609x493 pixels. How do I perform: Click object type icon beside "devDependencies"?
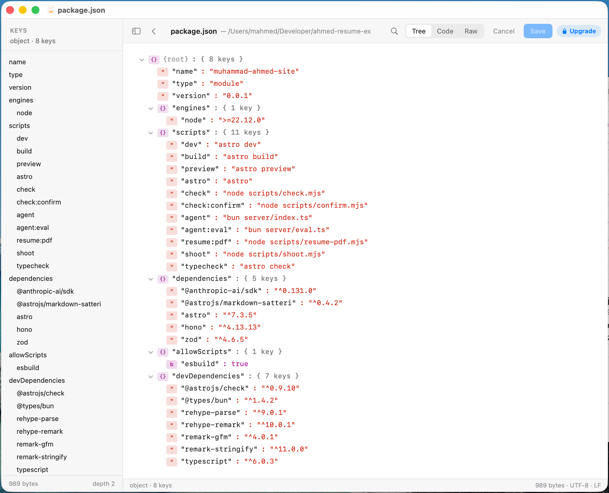(x=163, y=376)
